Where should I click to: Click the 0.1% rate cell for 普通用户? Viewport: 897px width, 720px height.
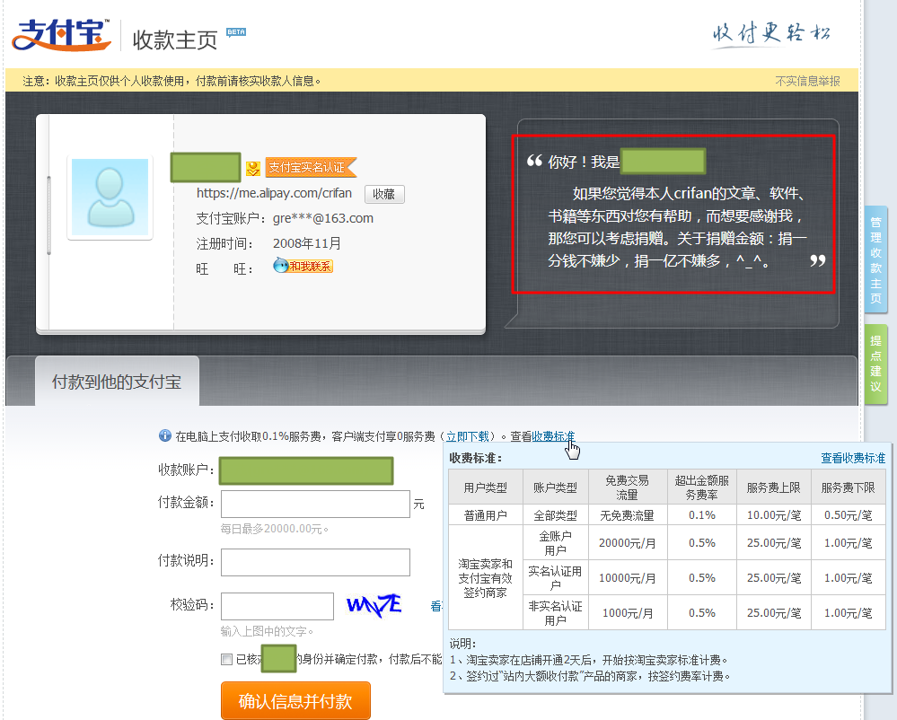(702, 515)
